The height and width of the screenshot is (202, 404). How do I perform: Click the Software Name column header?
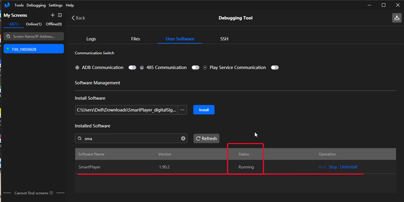91,154
